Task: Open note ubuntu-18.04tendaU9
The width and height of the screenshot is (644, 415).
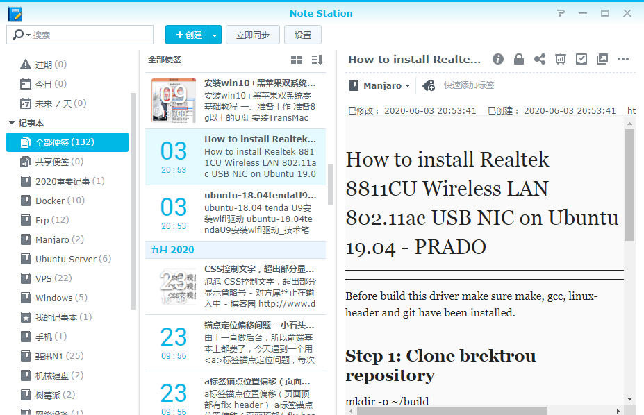Action: tap(236, 213)
